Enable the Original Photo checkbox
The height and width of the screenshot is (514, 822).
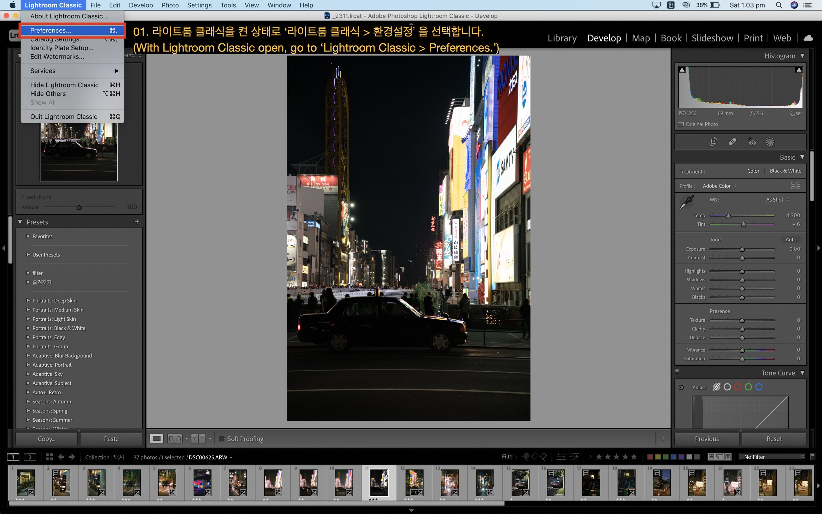pos(681,124)
